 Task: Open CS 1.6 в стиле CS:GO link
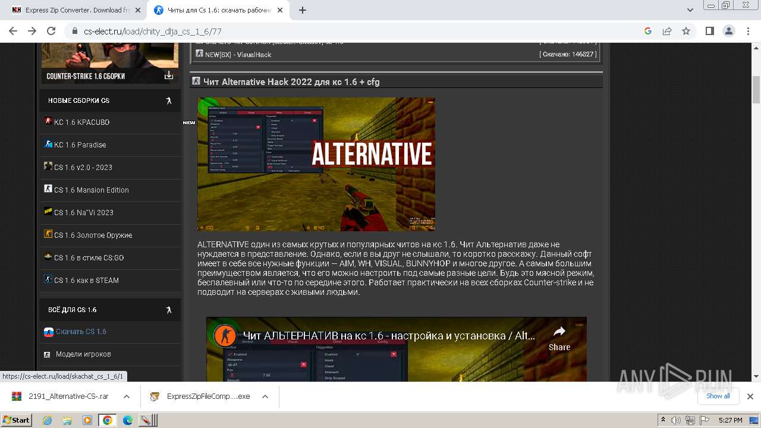(89, 257)
